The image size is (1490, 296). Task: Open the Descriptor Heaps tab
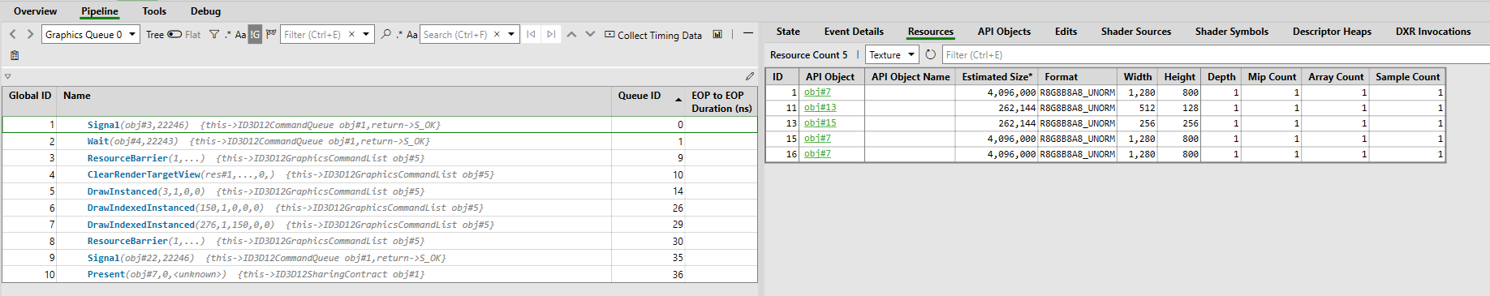[1332, 32]
